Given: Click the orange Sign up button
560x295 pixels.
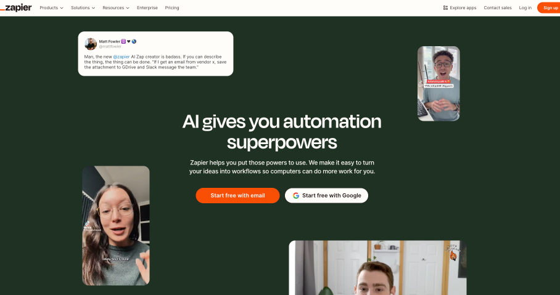Looking at the screenshot, I should coord(549,7).
